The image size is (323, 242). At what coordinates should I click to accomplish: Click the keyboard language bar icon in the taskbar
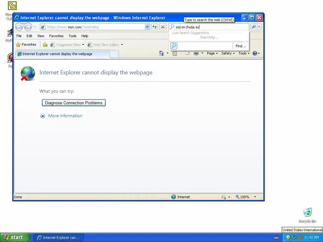coord(276,238)
